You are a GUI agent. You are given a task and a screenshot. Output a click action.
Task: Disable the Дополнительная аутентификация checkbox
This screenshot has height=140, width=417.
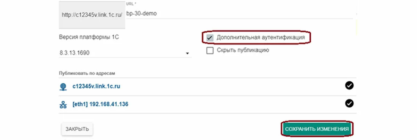pyautogui.click(x=210, y=38)
